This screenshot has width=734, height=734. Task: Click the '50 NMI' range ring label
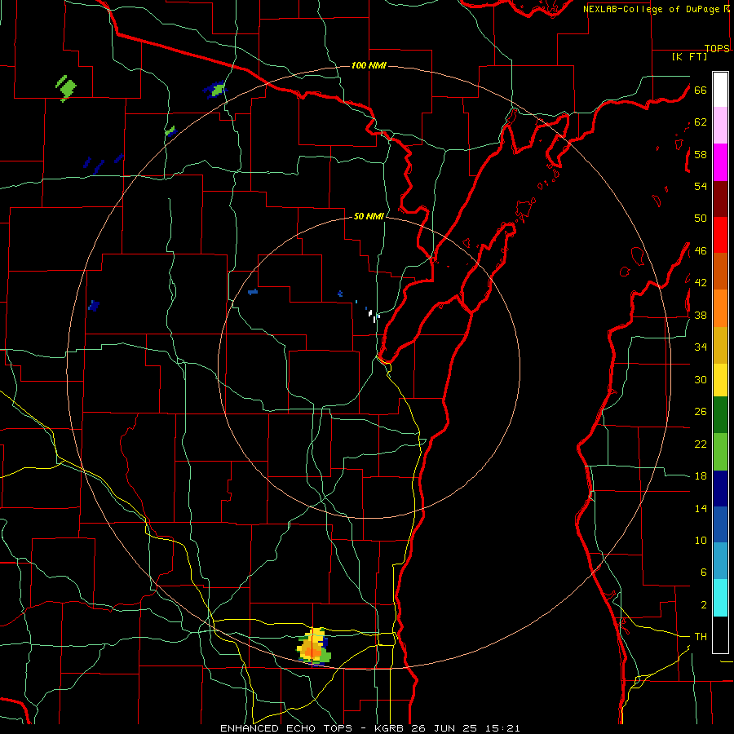[x=369, y=216]
